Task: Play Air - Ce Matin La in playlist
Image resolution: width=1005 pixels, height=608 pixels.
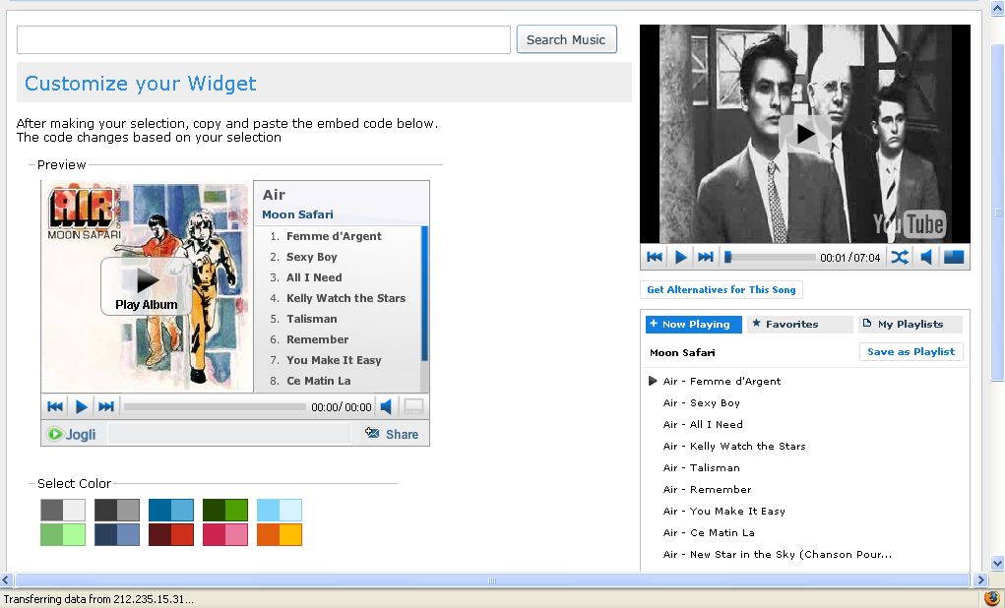Action: 709,532
